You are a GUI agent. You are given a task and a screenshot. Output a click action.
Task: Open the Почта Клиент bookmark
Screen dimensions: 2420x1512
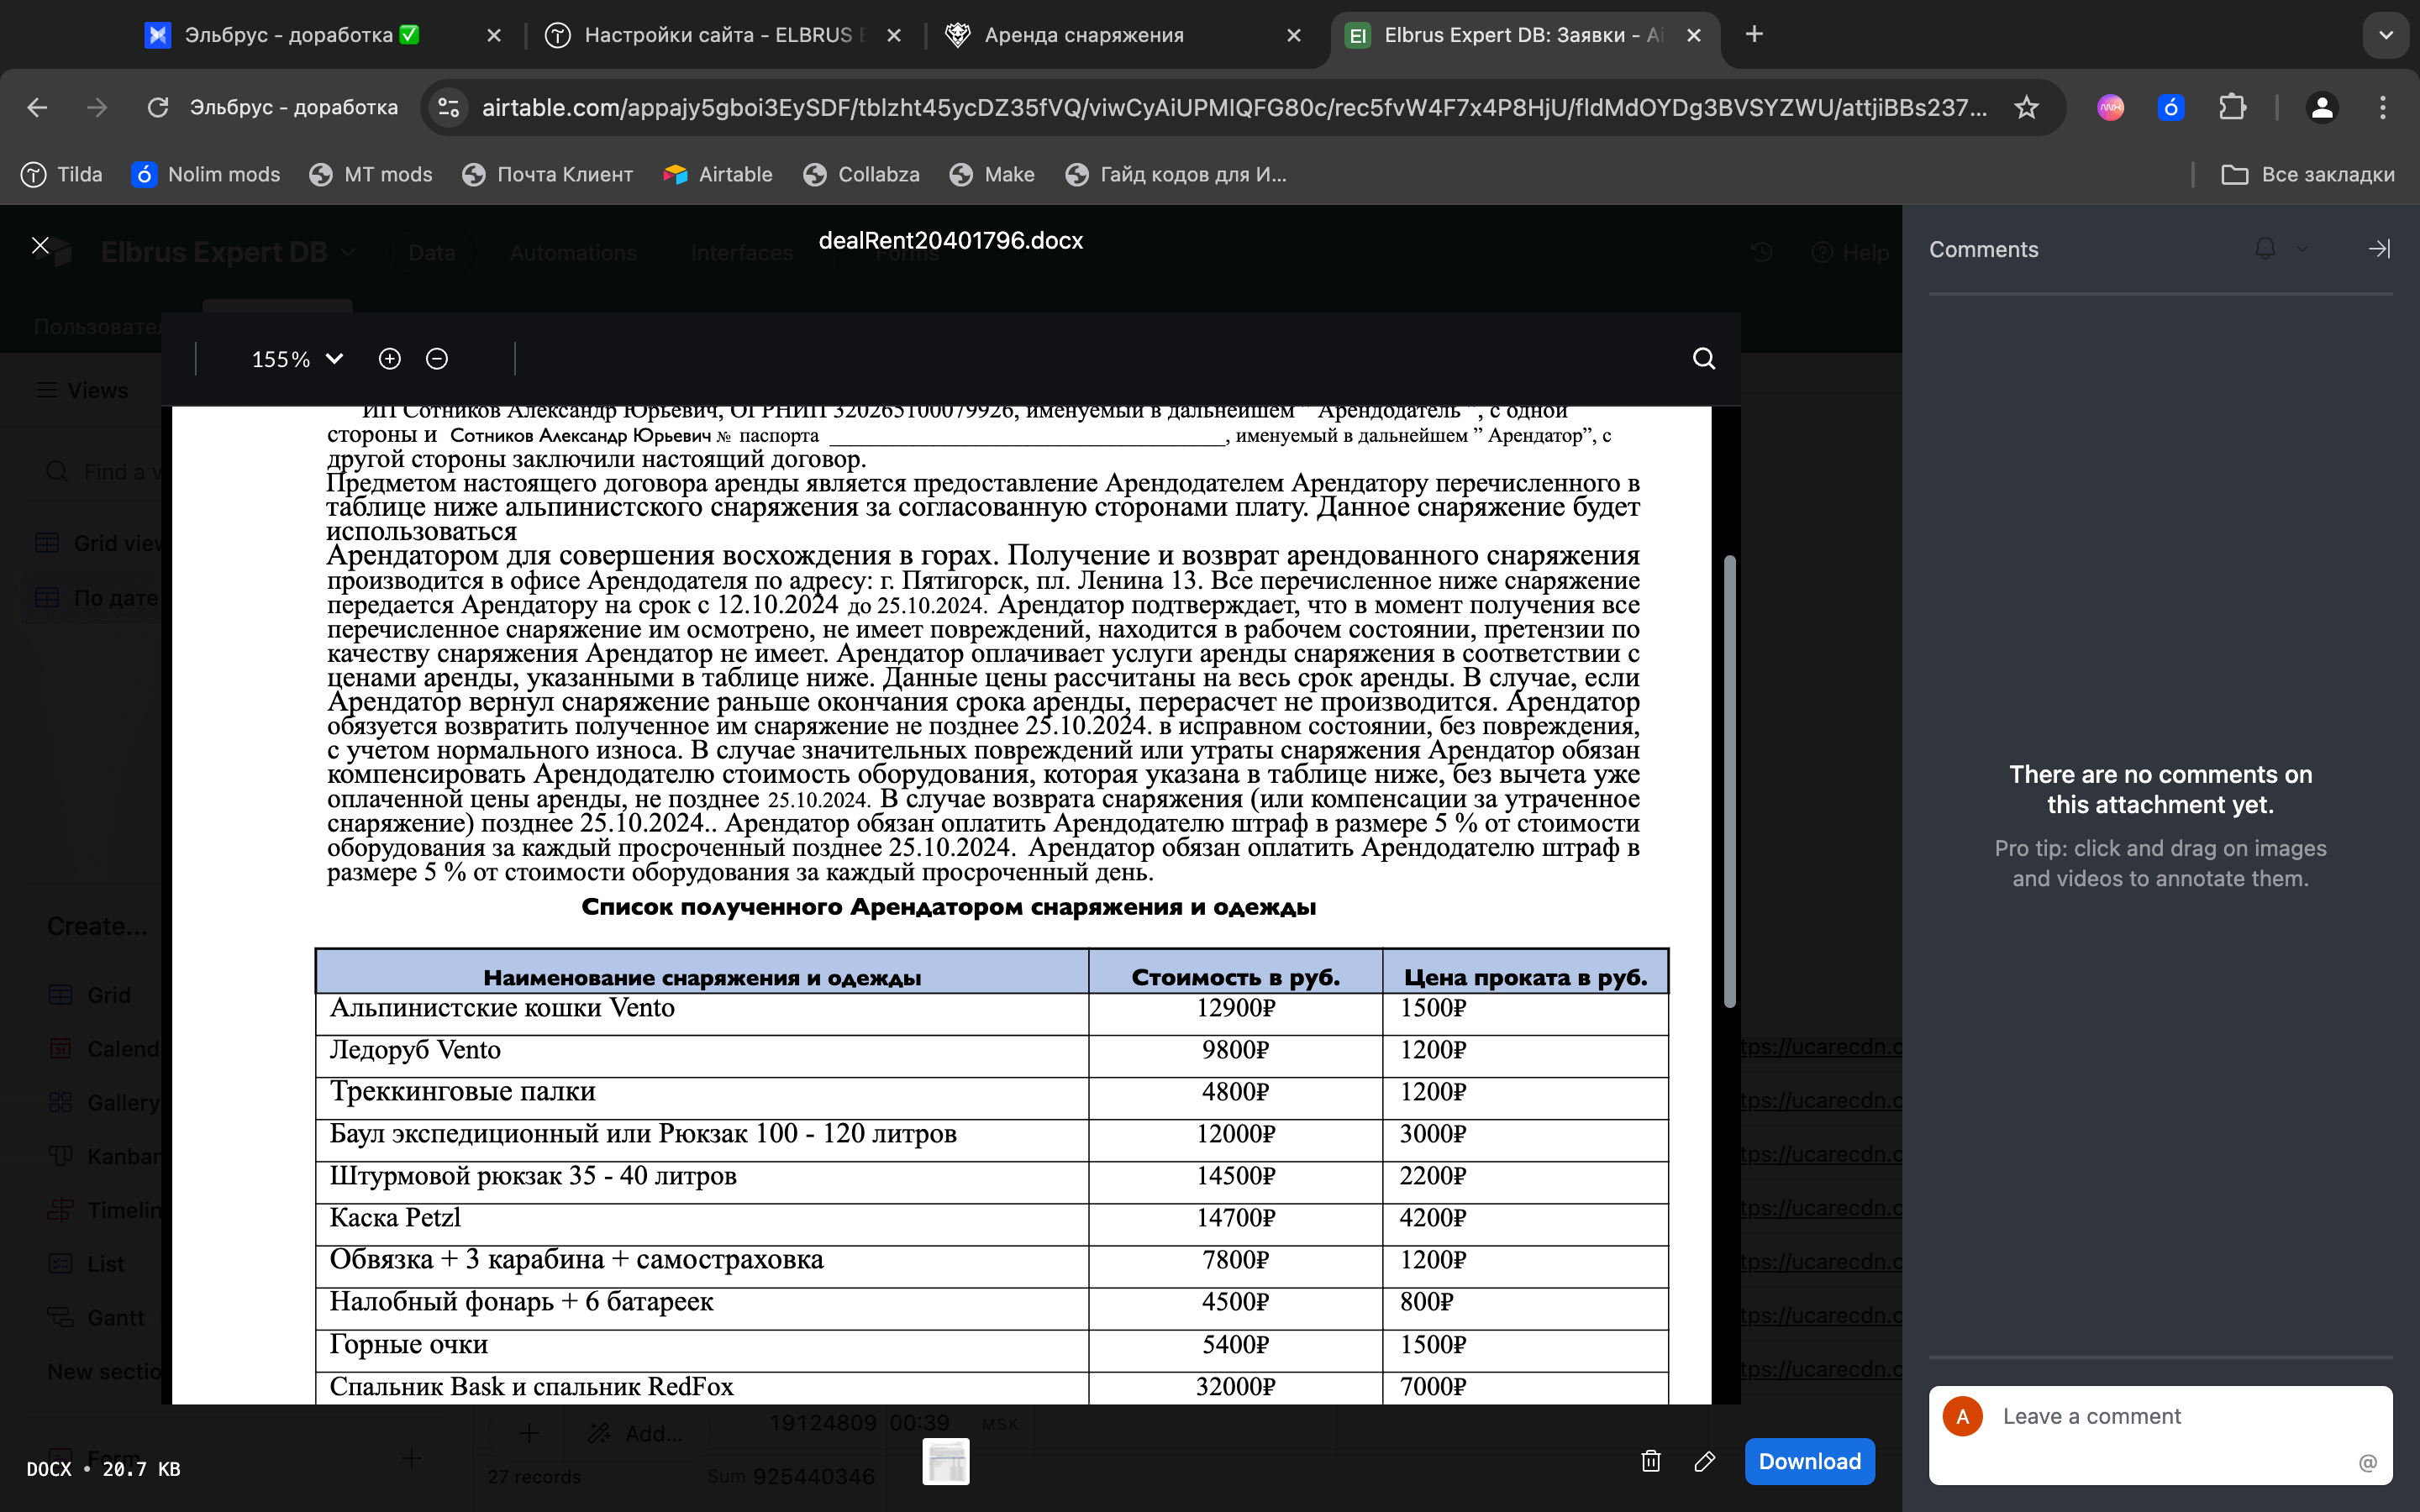(x=548, y=174)
